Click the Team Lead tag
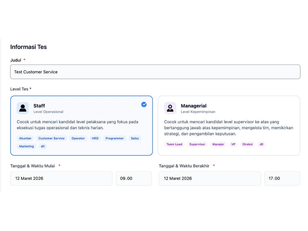This screenshot has width=308, height=231. 174,144
